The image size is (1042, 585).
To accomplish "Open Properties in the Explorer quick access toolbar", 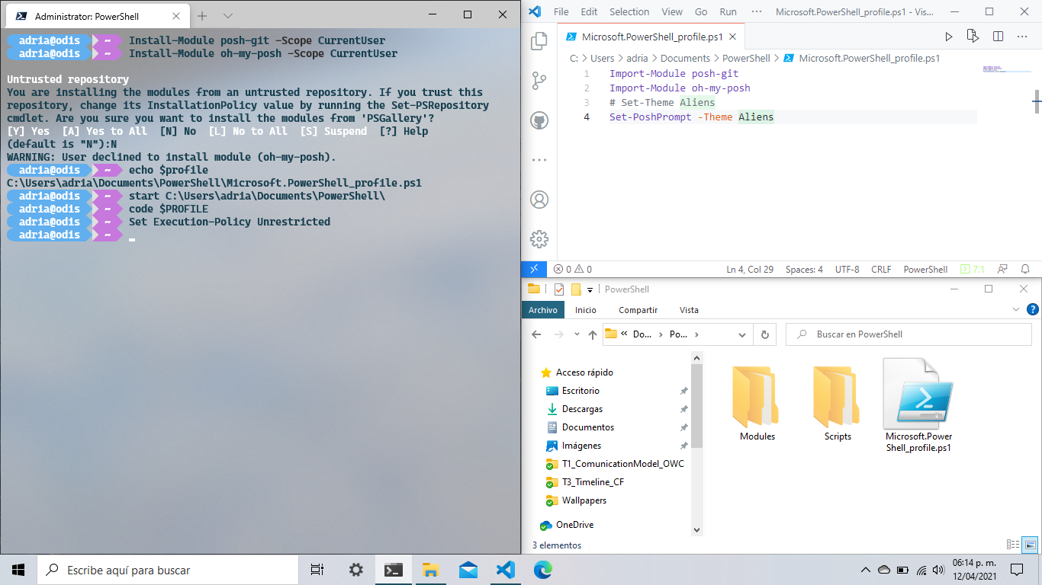I will coord(559,289).
